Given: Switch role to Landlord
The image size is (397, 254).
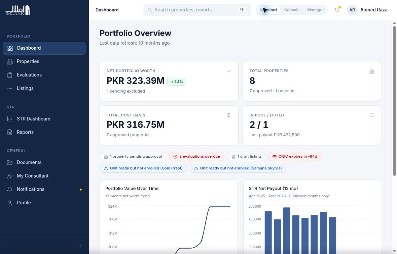Looking at the screenshot, I should [268, 10].
